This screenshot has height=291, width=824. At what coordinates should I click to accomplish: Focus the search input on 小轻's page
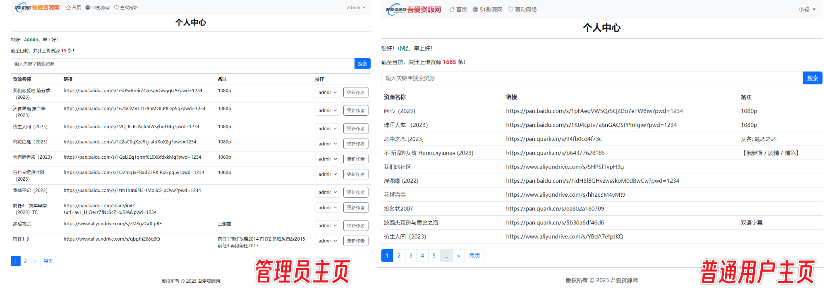pyautogui.click(x=592, y=78)
